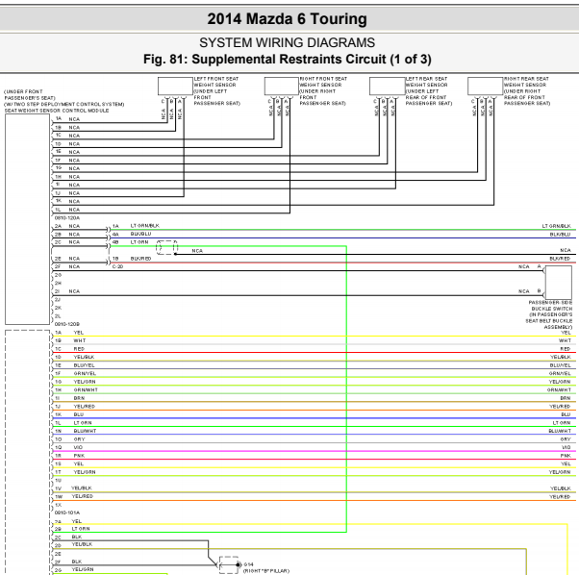The height and width of the screenshot is (575, 579).
Task: Click pin label "1N BLU/WHT"
Action: point(76,431)
